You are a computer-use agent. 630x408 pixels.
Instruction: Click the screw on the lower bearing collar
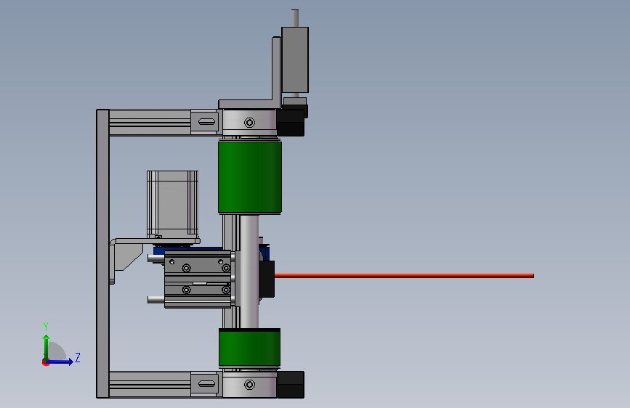[249, 385]
